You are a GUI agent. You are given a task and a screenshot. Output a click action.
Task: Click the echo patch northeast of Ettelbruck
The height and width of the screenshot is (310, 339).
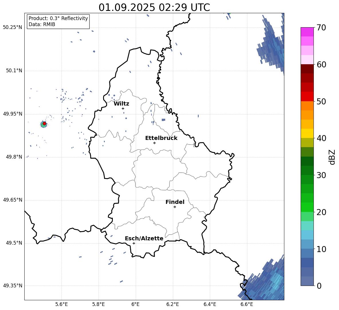pos(163,120)
